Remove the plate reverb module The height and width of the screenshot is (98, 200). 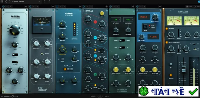pyautogui.click(x=145, y=6)
